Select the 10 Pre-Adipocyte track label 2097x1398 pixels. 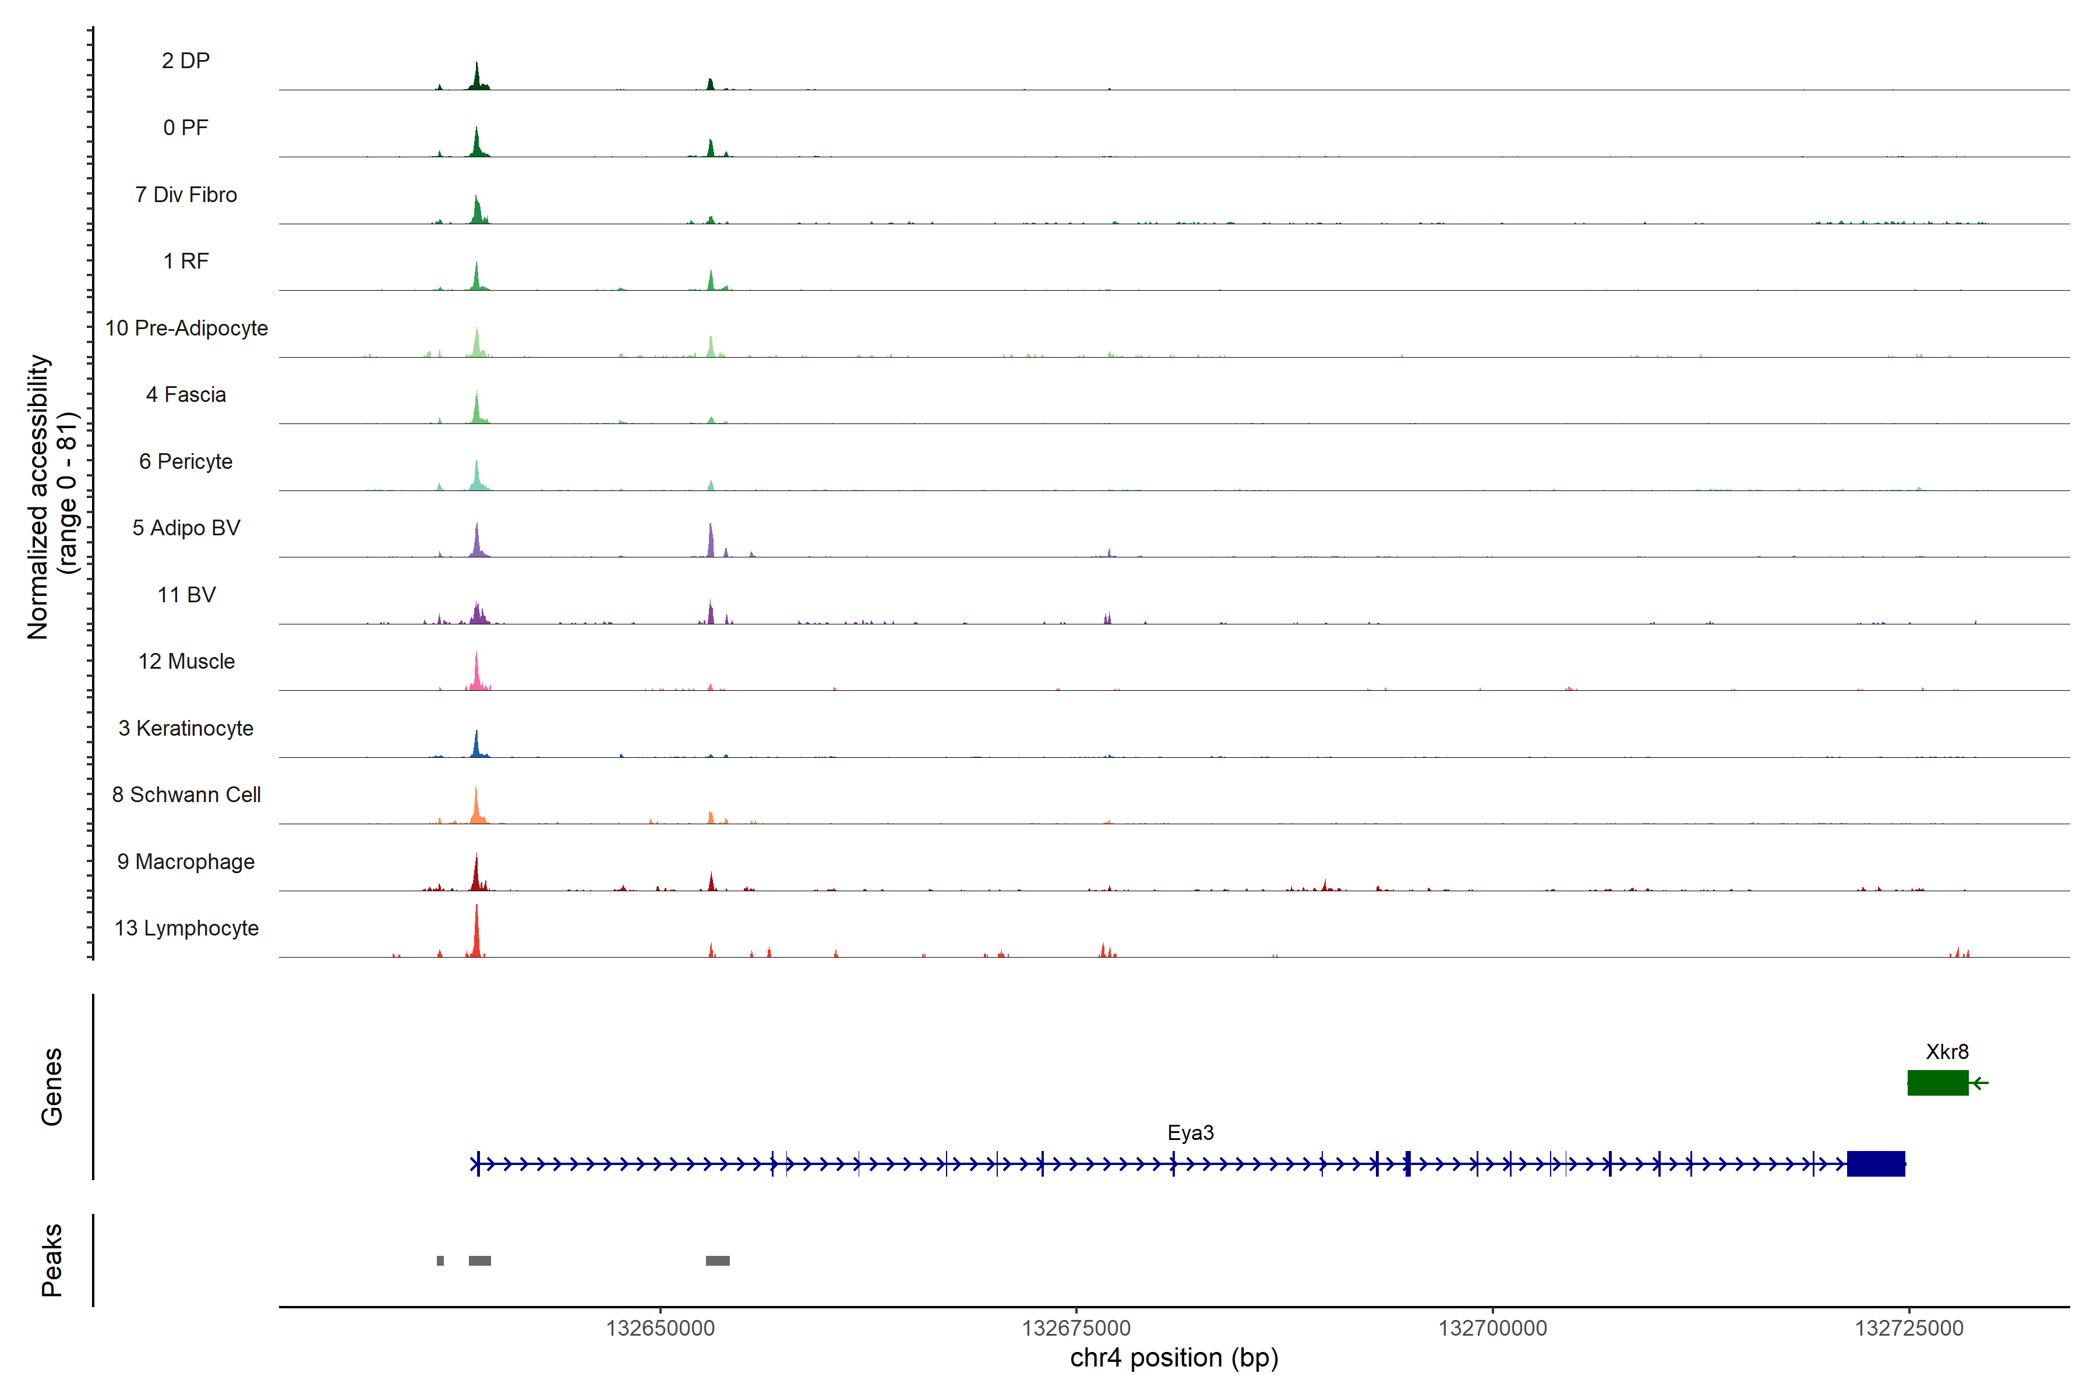[x=186, y=328]
